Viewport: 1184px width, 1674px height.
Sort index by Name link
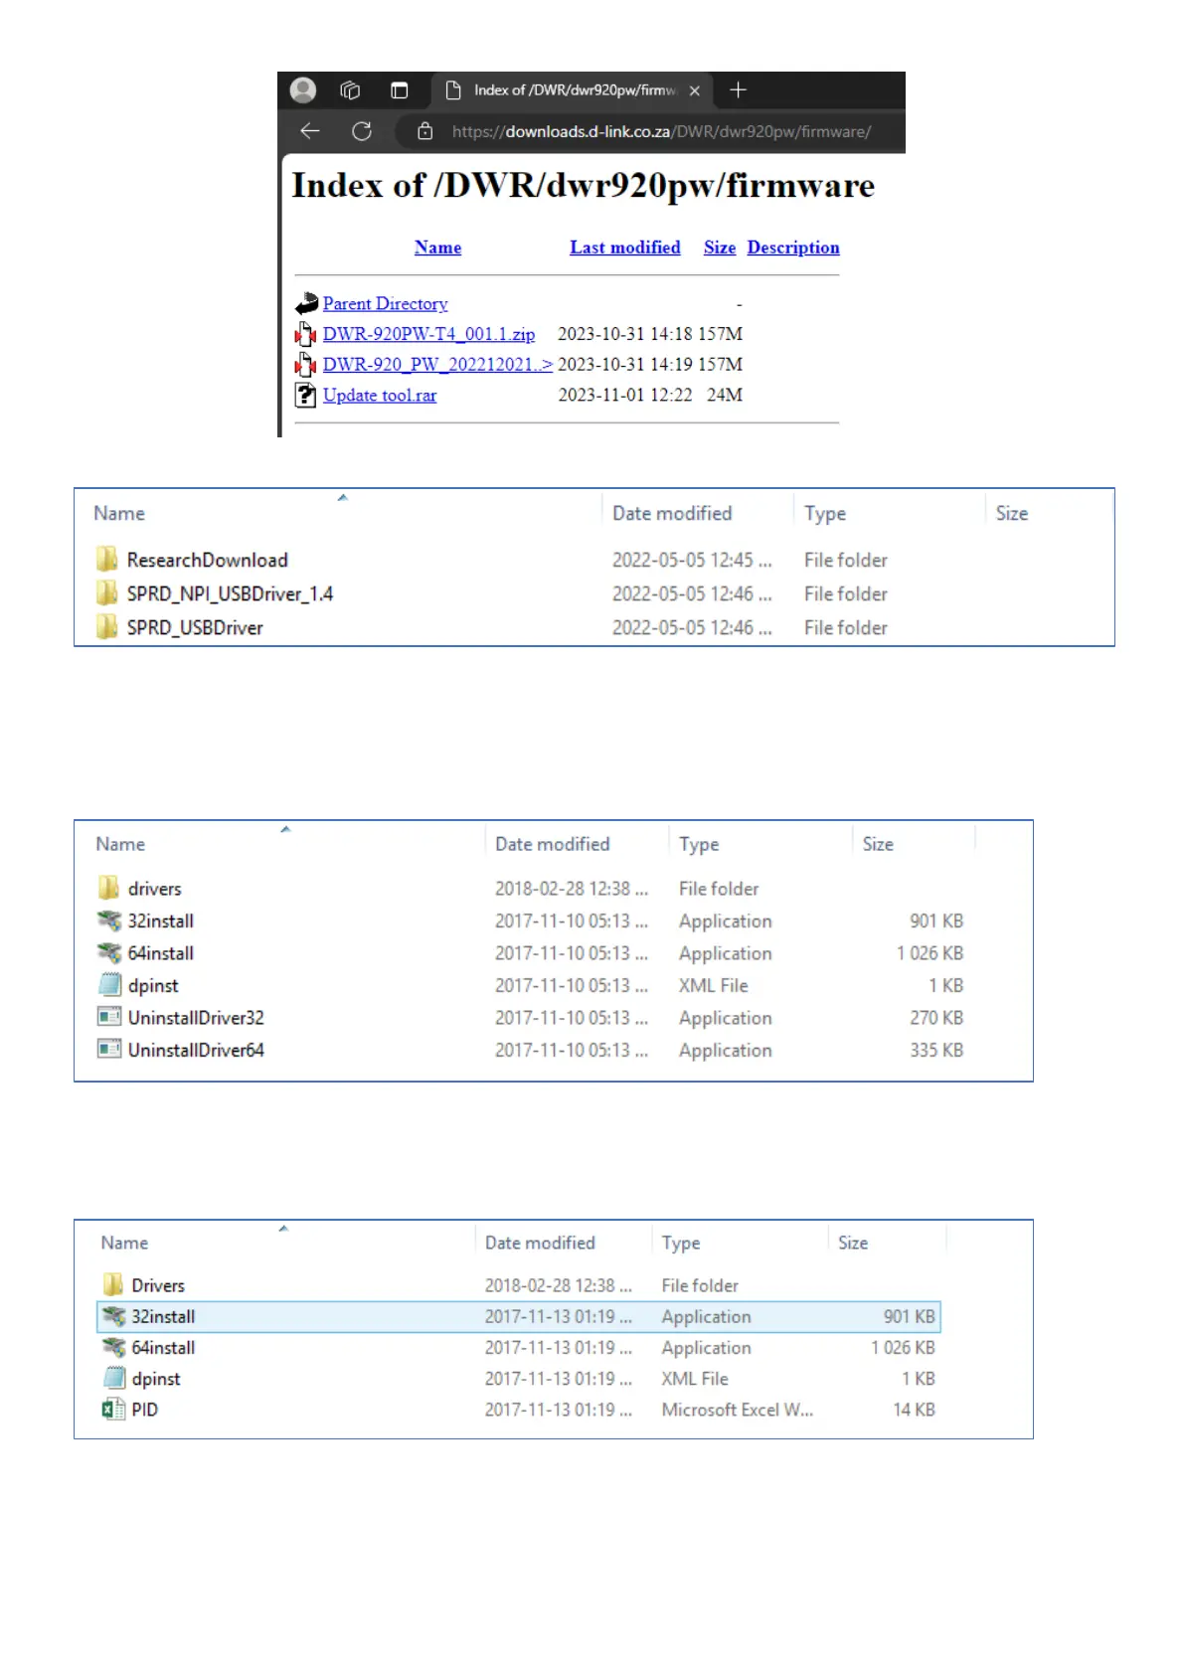pyautogui.click(x=438, y=248)
